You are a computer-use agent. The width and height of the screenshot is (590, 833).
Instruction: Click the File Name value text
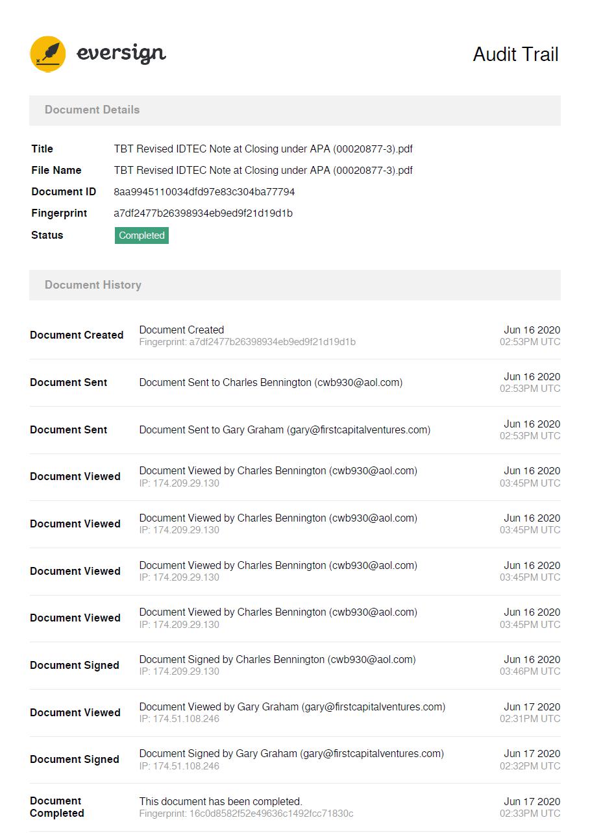point(263,171)
